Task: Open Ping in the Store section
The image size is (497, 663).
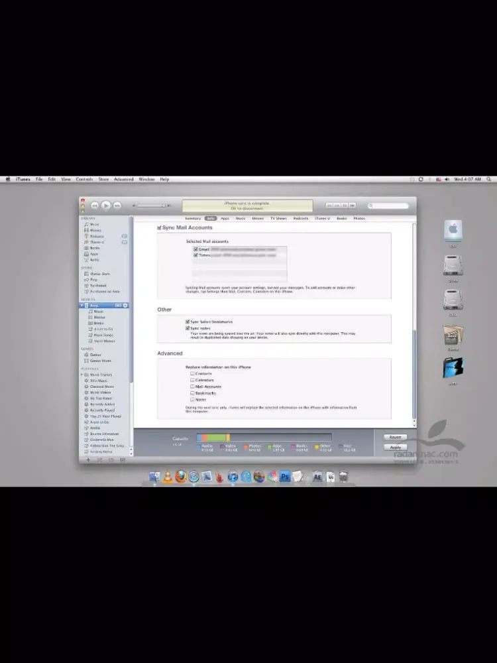Action: click(x=91, y=280)
